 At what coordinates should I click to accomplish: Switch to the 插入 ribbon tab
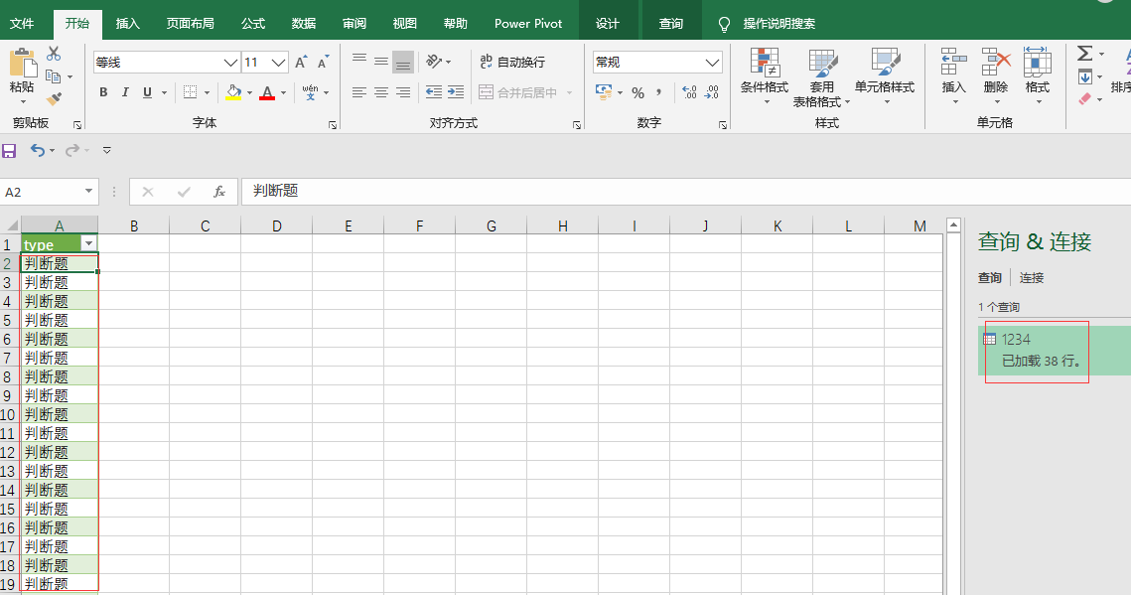[x=127, y=21]
